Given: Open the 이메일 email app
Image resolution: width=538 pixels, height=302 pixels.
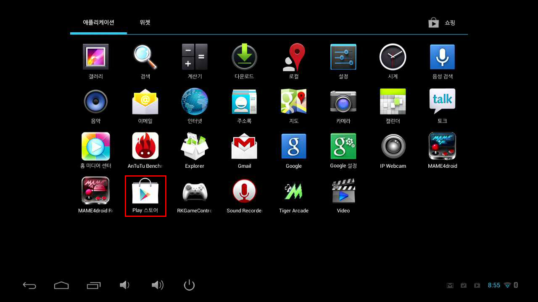Looking at the screenshot, I should pyautogui.click(x=145, y=106).
